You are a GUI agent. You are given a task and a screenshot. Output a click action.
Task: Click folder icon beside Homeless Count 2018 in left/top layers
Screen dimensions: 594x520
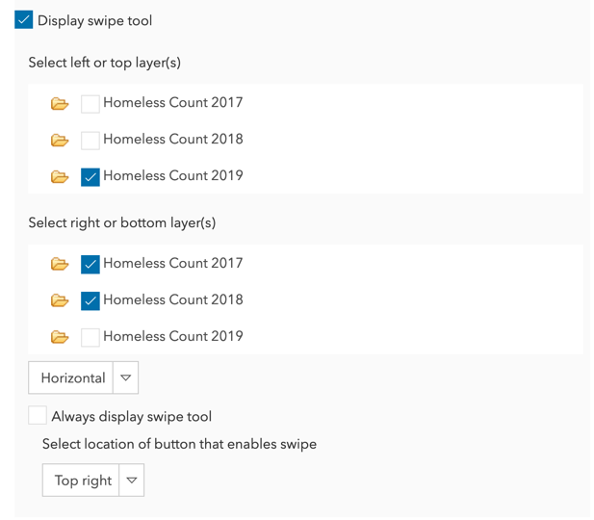(60, 141)
